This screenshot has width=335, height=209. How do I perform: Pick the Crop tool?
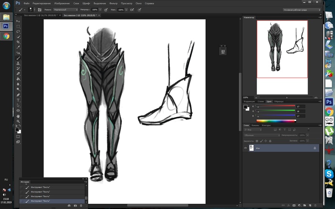[18, 42]
